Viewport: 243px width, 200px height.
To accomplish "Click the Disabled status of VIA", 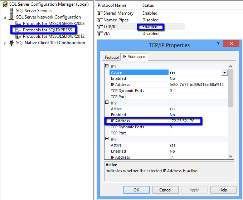I will (150, 34).
